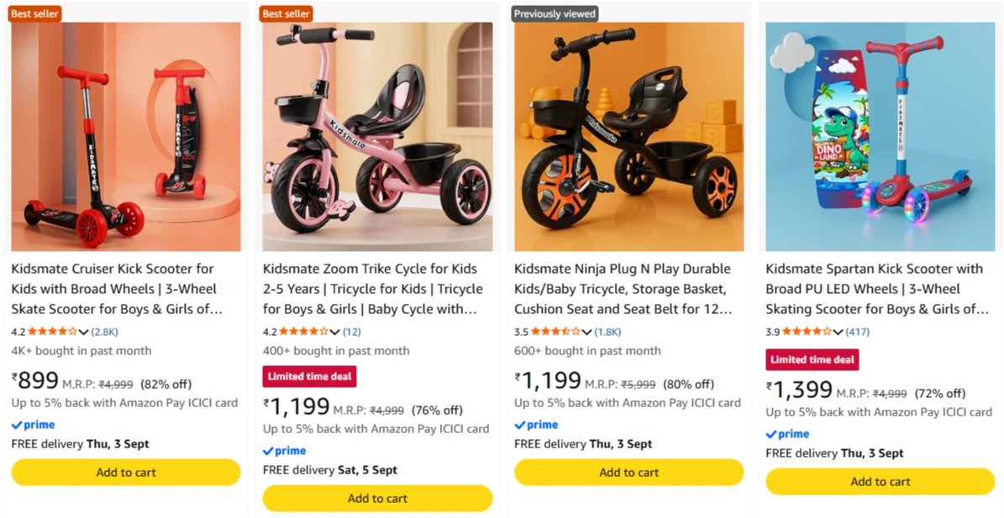Click the prime badge under Ninja tricycle
This screenshot has height=518, width=1004.
[537, 425]
